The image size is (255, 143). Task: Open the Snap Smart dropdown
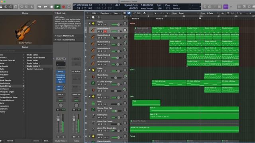click(x=188, y=13)
